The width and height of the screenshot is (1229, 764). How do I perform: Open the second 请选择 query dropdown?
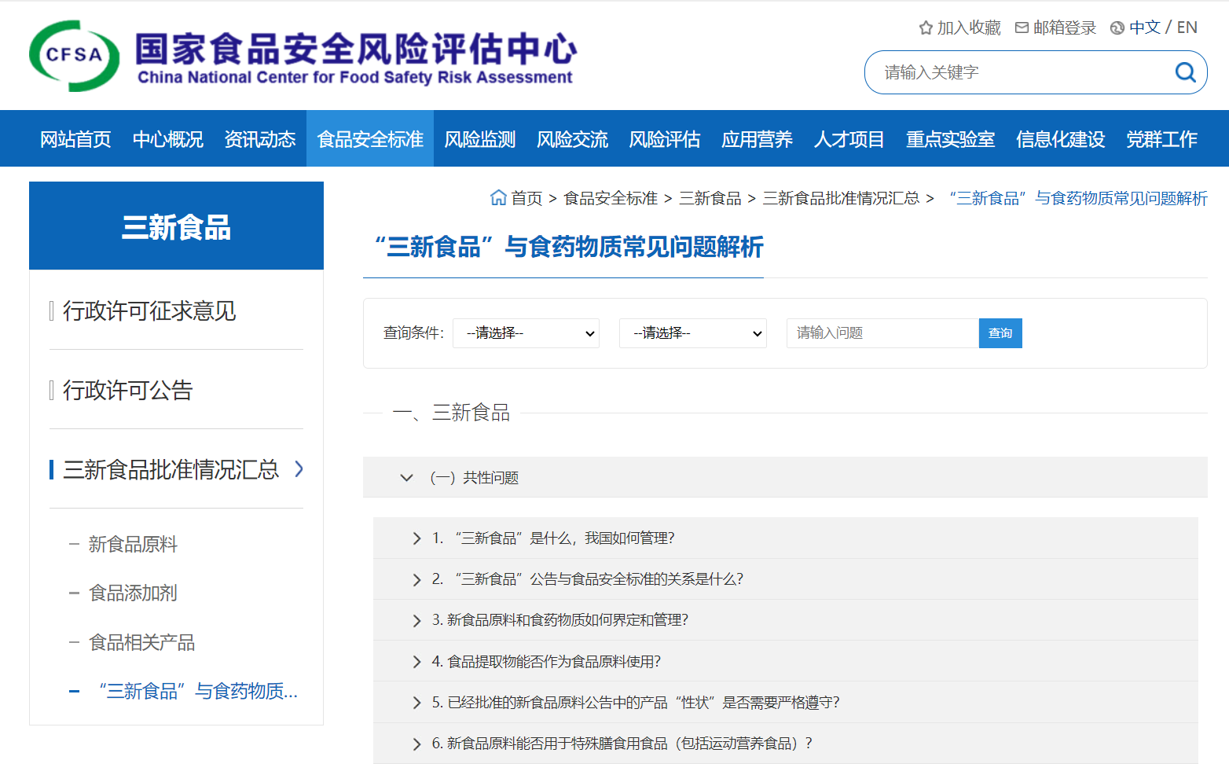click(x=692, y=333)
